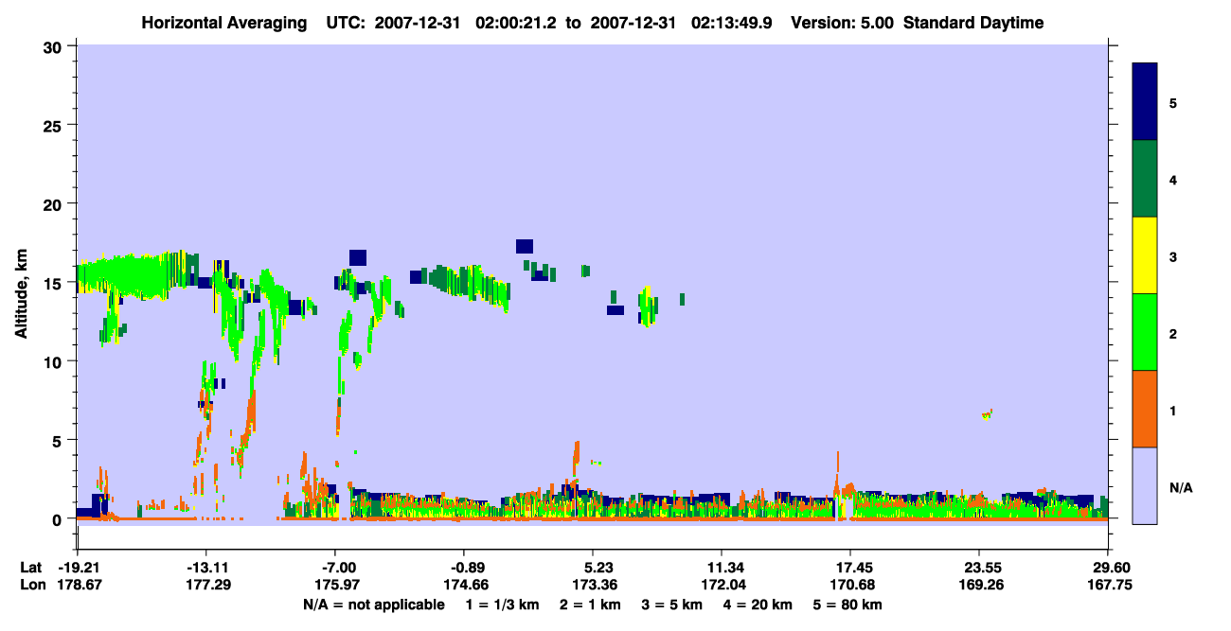Click the longitude value 177.29
Viewport: 1231px width, 631px height.
(206, 585)
